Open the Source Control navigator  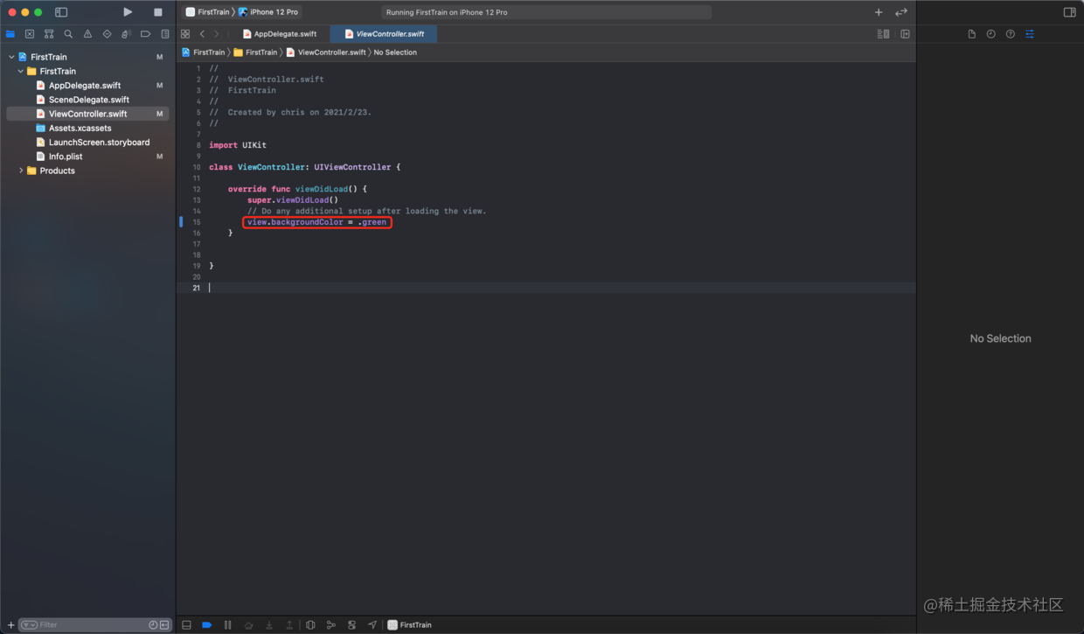tap(30, 34)
